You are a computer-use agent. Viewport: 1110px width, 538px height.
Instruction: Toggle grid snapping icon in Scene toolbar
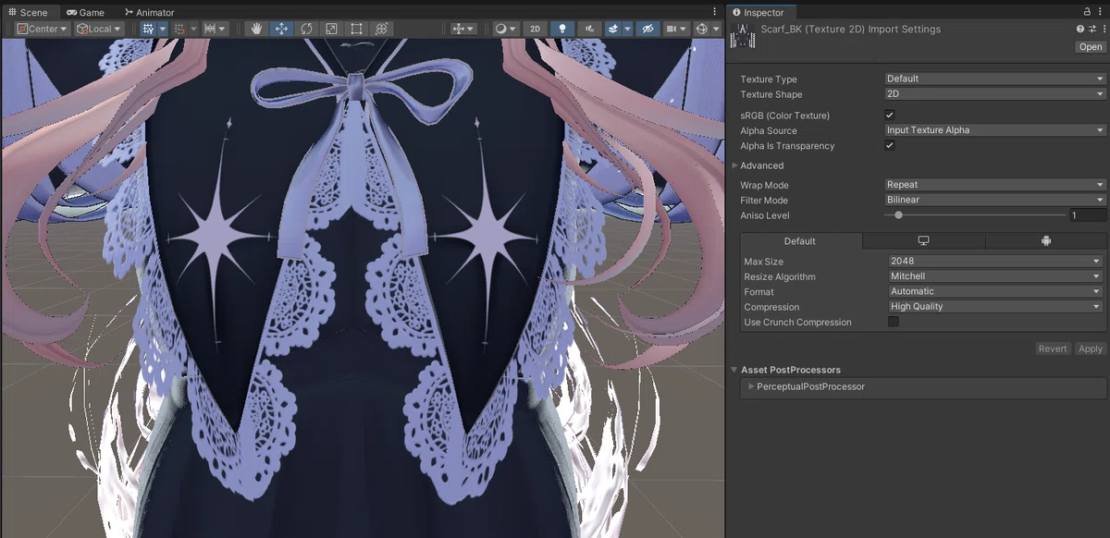[x=148, y=29]
